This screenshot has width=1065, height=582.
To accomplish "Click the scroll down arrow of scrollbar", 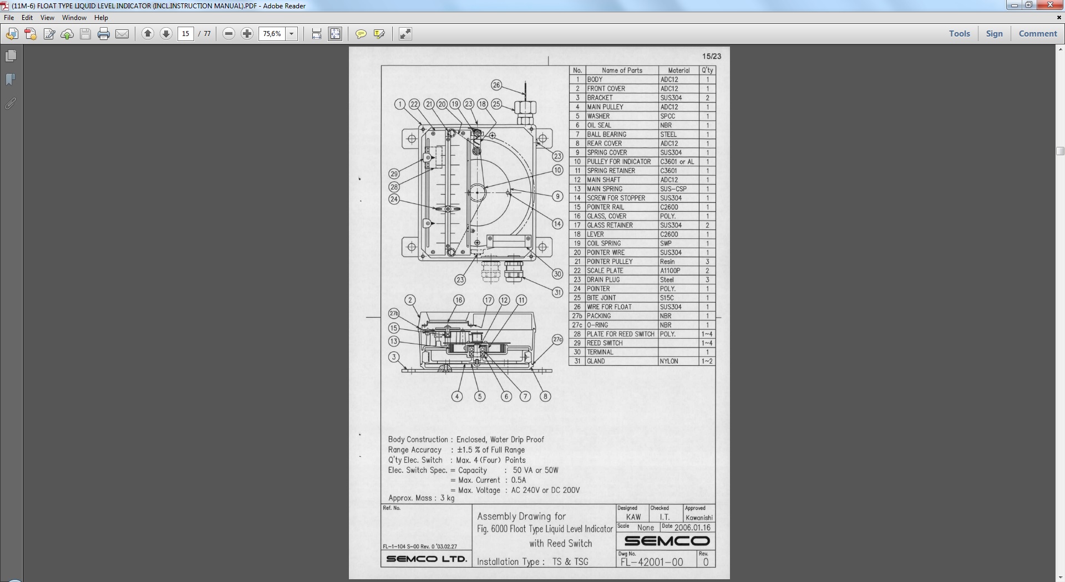I will click(1060, 577).
